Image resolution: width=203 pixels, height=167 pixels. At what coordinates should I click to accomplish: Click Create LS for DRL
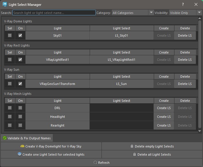pos(164,108)
